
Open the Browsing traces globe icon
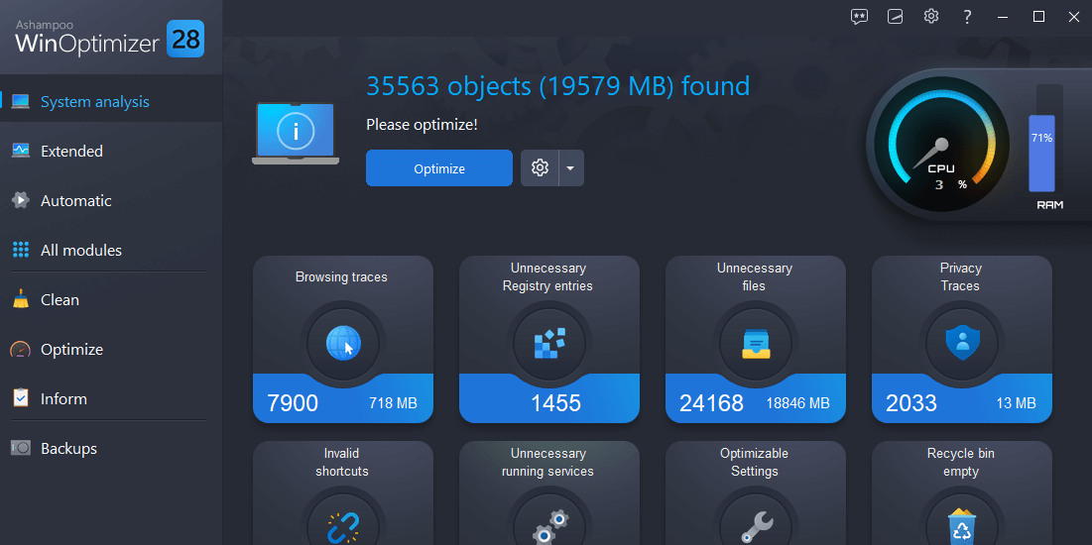coord(343,344)
